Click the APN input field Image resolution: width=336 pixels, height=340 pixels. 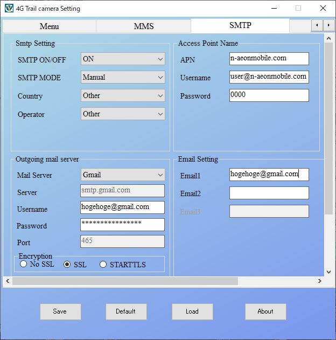point(269,59)
